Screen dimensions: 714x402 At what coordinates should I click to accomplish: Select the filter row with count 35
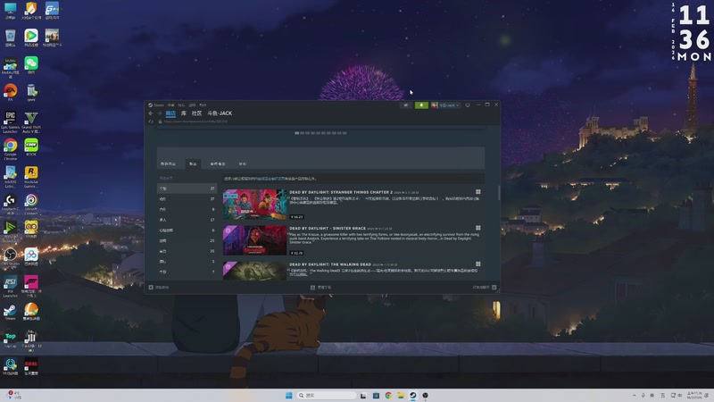click(x=187, y=251)
